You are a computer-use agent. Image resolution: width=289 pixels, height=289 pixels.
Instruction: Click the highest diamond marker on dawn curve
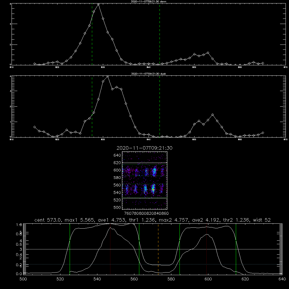[x=99, y=4]
